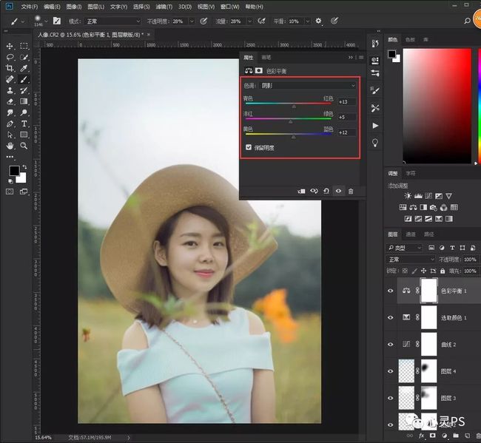481x443 pixels.
Task: Enable airbrush build-up icon
Action: pyautogui.click(x=261, y=21)
